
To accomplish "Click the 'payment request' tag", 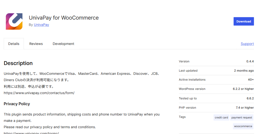I will pyautogui.click(x=242, y=118).
